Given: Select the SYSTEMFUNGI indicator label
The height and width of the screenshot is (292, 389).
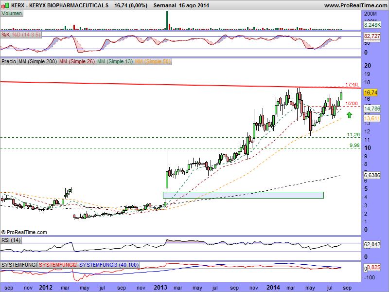Looking at the screenshot, I should click(x=19, y=265).
